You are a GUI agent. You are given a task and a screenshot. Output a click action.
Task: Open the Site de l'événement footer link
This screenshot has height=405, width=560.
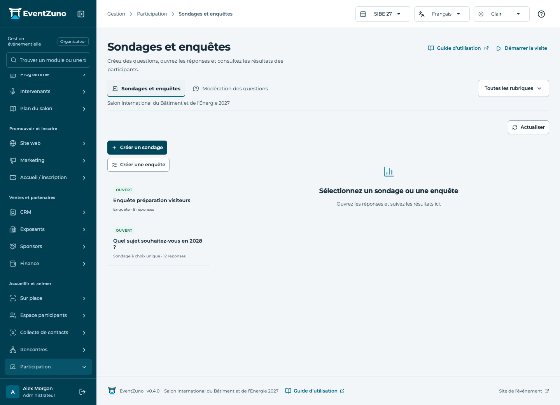[524, 391]
